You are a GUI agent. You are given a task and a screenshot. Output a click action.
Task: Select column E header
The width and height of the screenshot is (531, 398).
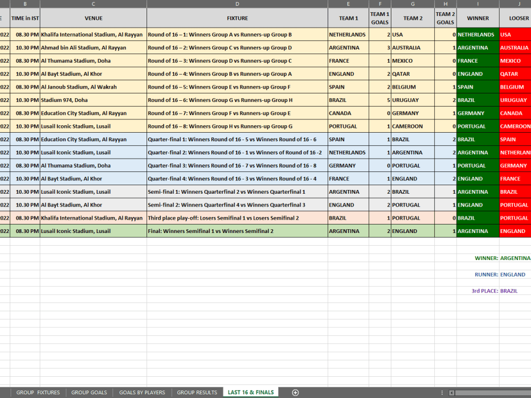(348, 4)
